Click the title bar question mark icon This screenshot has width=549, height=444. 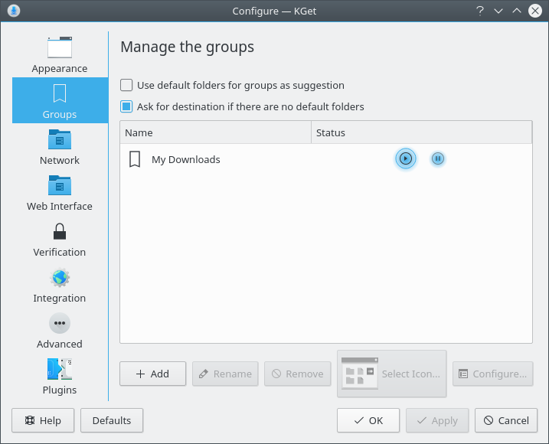pyautogui.click(x=480, y=11)
